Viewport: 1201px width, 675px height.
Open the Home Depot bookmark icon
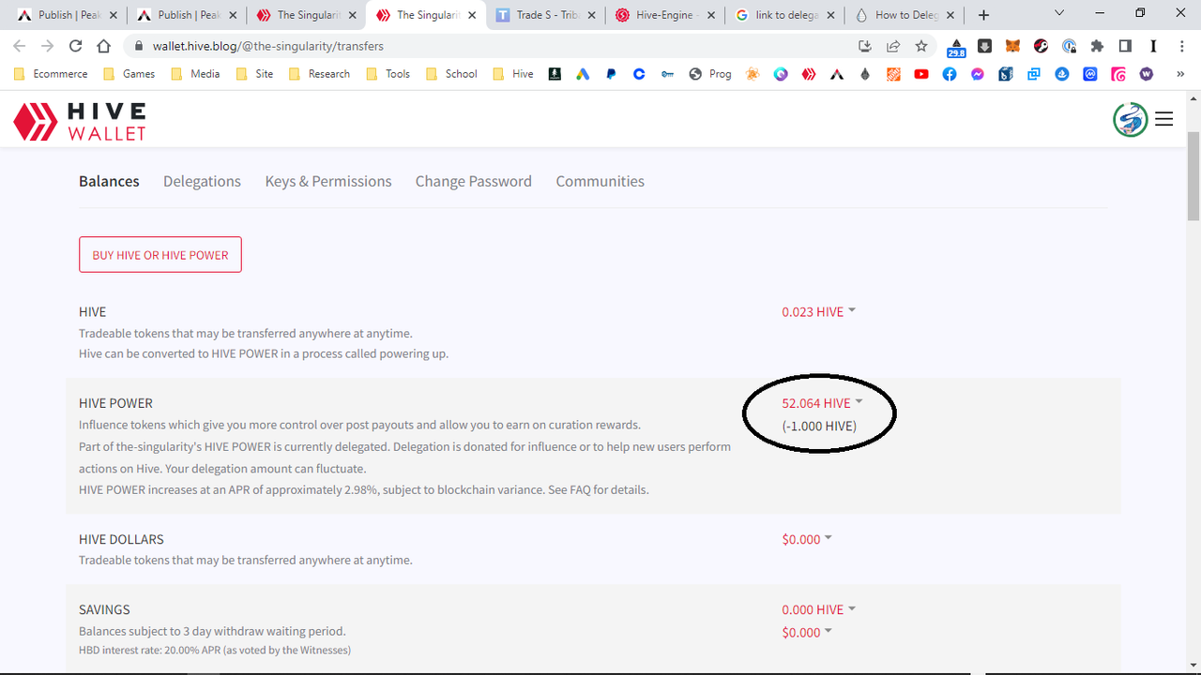pyautogui.click(x=893, y=74)
